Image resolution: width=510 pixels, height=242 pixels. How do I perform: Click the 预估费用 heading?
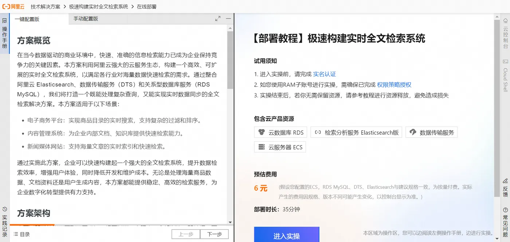coord(266,174)
